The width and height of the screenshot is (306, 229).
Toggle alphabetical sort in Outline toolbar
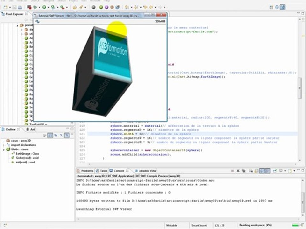50,135
